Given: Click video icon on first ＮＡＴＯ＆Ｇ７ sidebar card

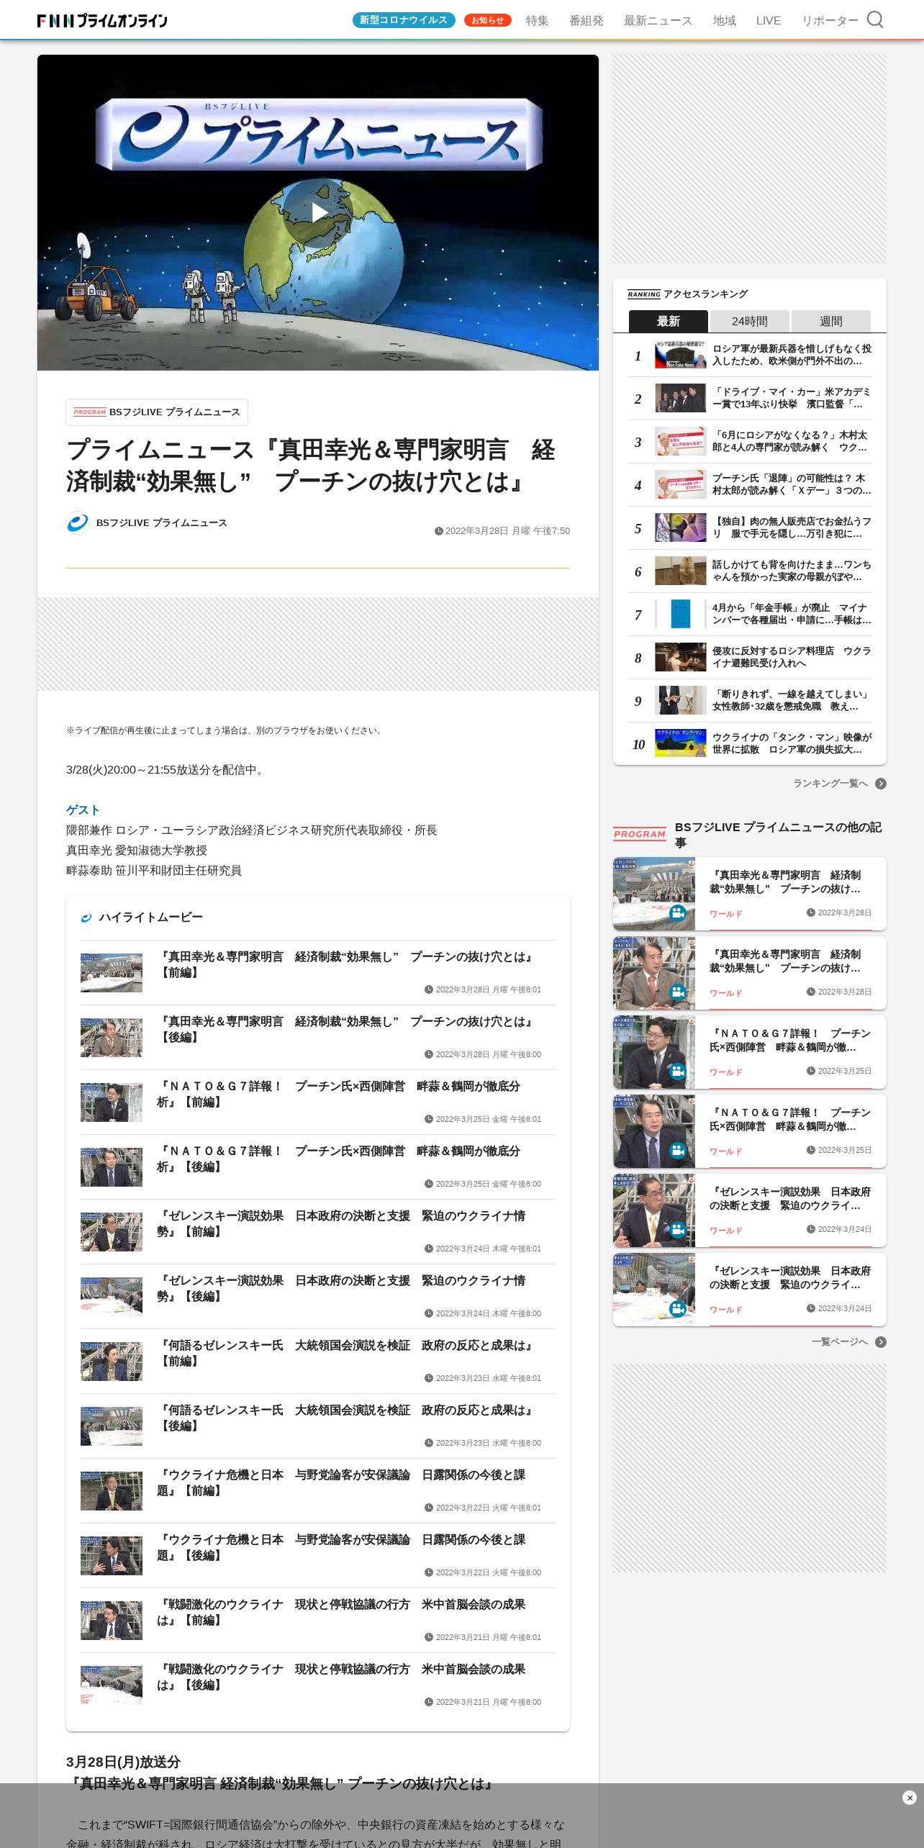Looking at the screenshot, I should click(678, 1071).
